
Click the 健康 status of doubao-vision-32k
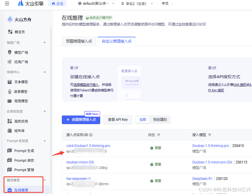click(156, 165)
